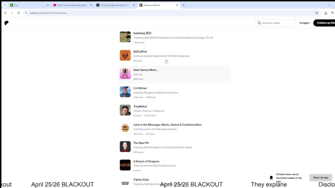This screenshot has height=188, width=335.
Task: Click 'Total Conversion Mod for Bannerlord' description
Action: [154, 166]
